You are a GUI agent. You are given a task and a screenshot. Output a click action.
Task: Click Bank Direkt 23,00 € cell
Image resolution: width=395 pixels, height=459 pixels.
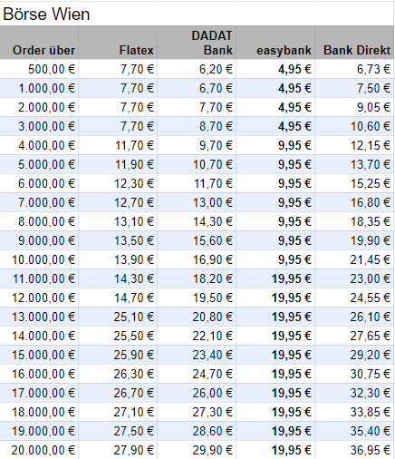click(x=354, y=278)
